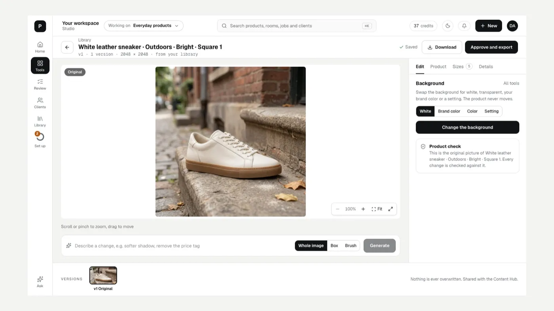Download the image
Screen dimensions: 554x311
442,47
